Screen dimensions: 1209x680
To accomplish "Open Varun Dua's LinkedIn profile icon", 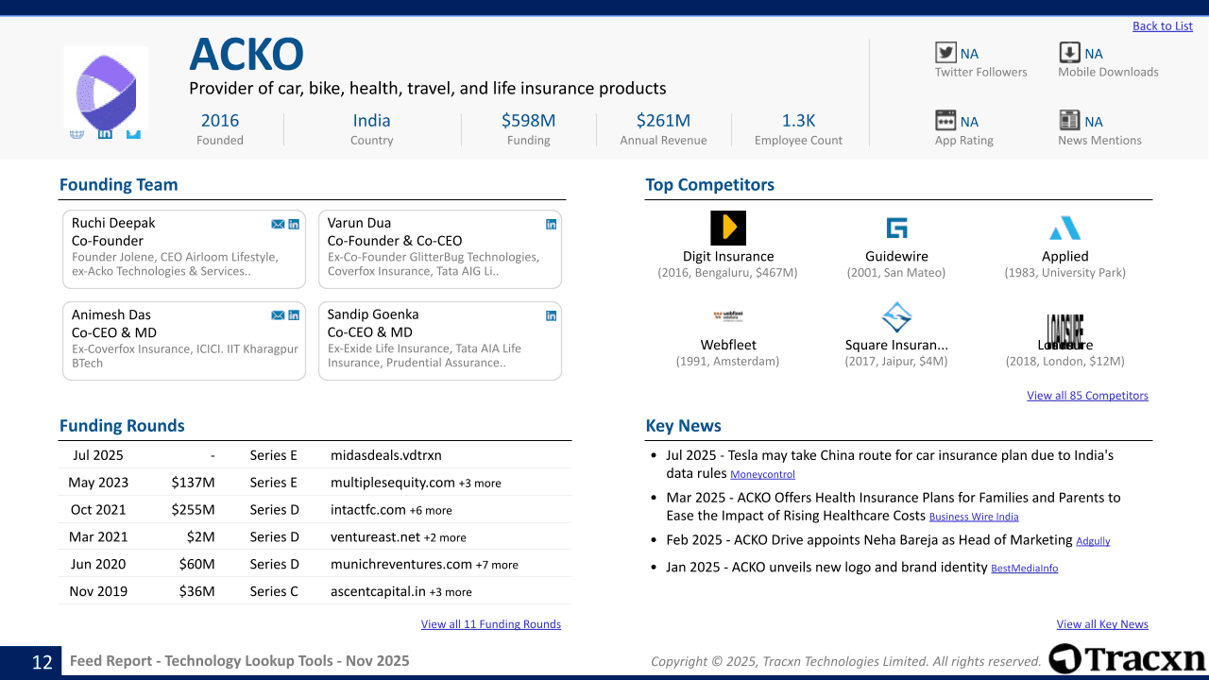I will [x=552, y=224].
